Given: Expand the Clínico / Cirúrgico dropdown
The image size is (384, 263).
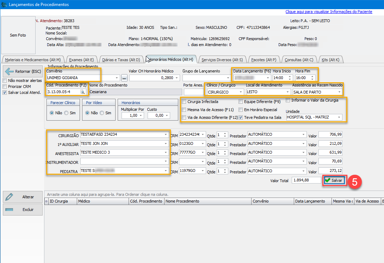Looking at the screenshot, I should [241, 92].
